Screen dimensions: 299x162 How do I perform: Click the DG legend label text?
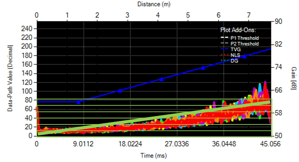coord(234,61)
